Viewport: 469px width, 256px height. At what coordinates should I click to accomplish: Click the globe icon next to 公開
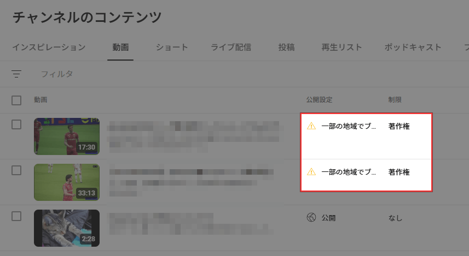311,217
